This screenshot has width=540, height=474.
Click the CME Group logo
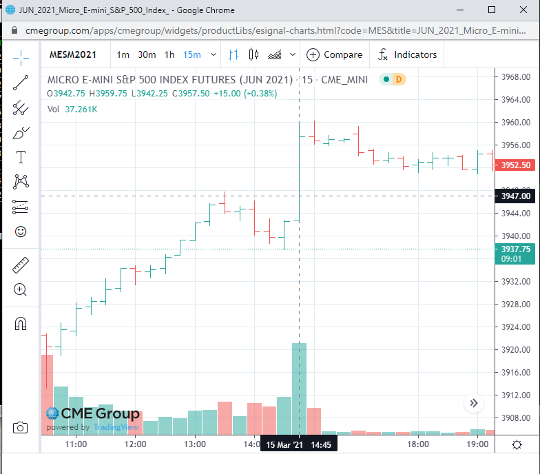click(x=93, y=413)
